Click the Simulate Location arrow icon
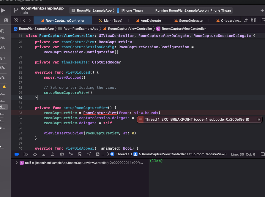 click(x=89, y=154)
